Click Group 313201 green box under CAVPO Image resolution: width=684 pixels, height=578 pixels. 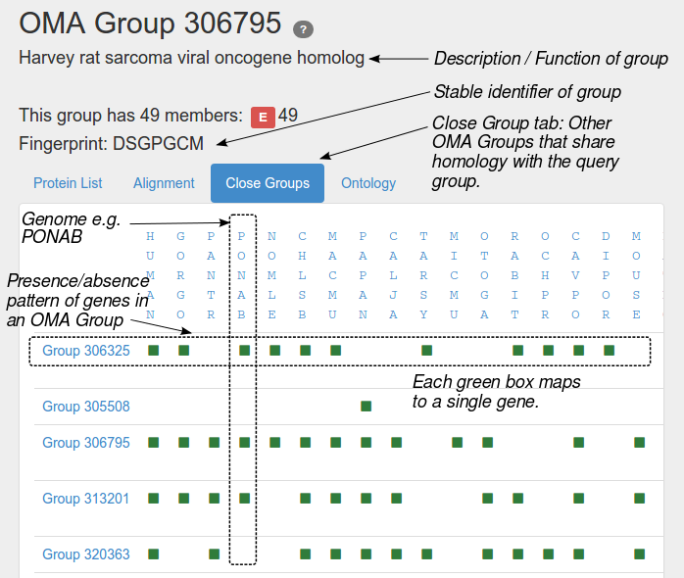click(579, 499)
